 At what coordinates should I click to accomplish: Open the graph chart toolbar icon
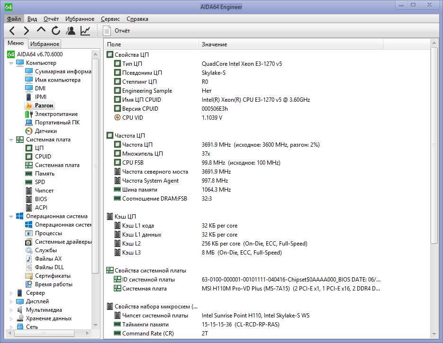[x=85, y=30]
